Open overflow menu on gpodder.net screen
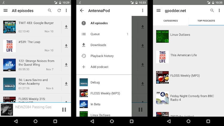Viewport: 224px width, 126px height. click(x=219, y=10)
